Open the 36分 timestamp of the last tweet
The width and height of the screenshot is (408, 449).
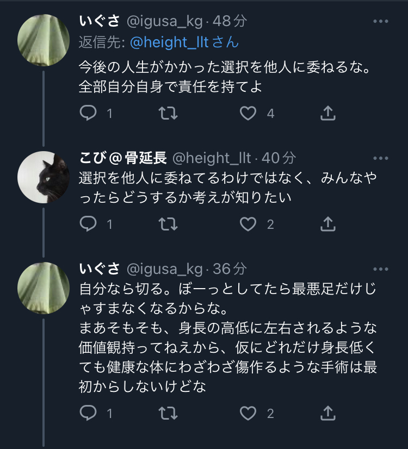(230, 269)
